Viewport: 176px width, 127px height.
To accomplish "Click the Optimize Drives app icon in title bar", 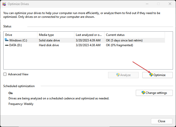I will click(4, 4).
